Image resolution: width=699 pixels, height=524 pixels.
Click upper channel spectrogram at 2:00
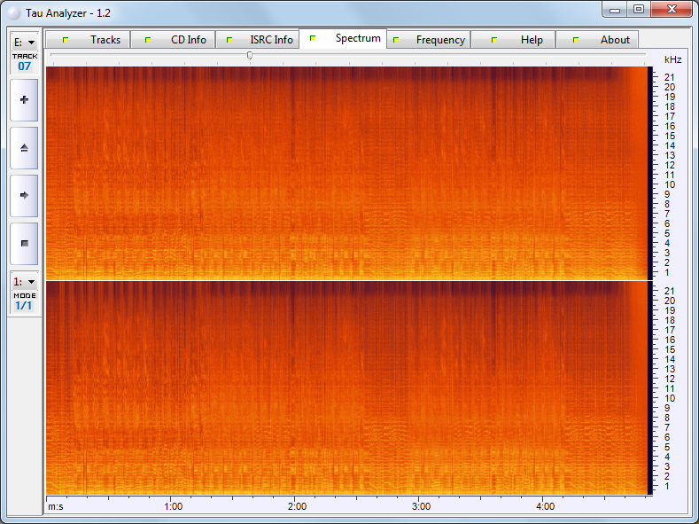[x=298, y=173]
